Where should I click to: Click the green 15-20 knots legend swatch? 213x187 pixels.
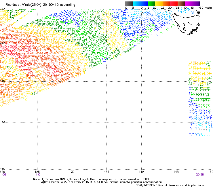point(151,3)
